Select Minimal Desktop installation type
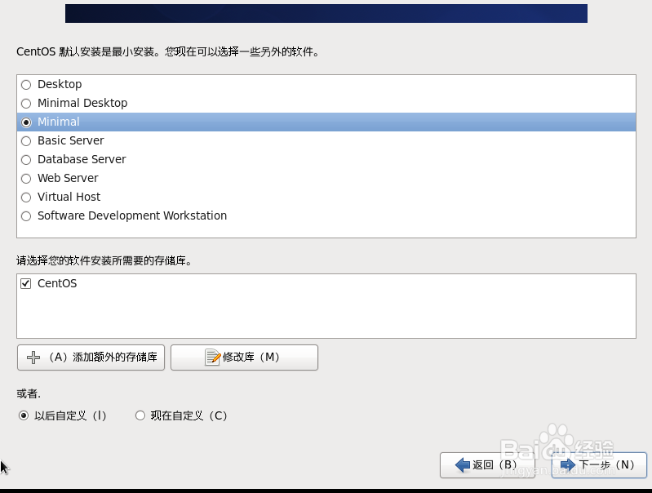This screenshot has width=652, height=493. pos(26,104)
